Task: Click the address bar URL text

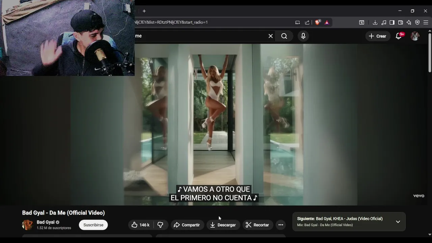Action: (171, 22)
